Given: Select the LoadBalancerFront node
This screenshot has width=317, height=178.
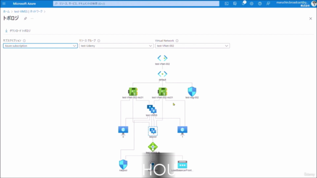Looking at the screenshot, I should [182, 165].
